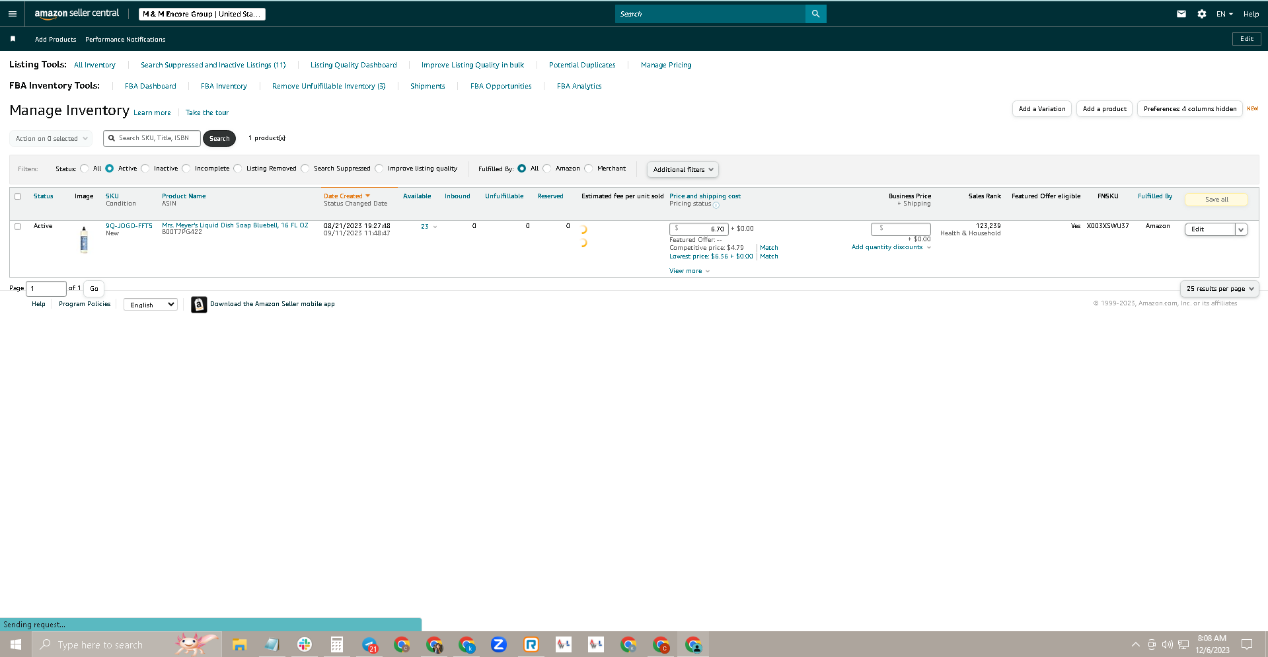
Task: Open the Windows Start menu
Action: [16, 644]
